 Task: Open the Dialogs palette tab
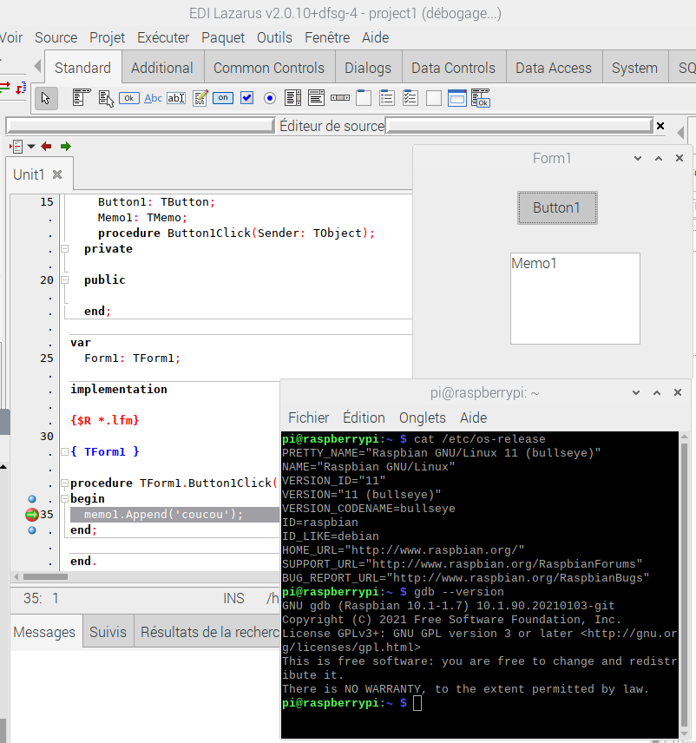click(368, 68)
